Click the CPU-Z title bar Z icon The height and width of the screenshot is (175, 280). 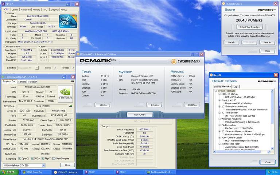pyautogui.click(x=3, y=4)
